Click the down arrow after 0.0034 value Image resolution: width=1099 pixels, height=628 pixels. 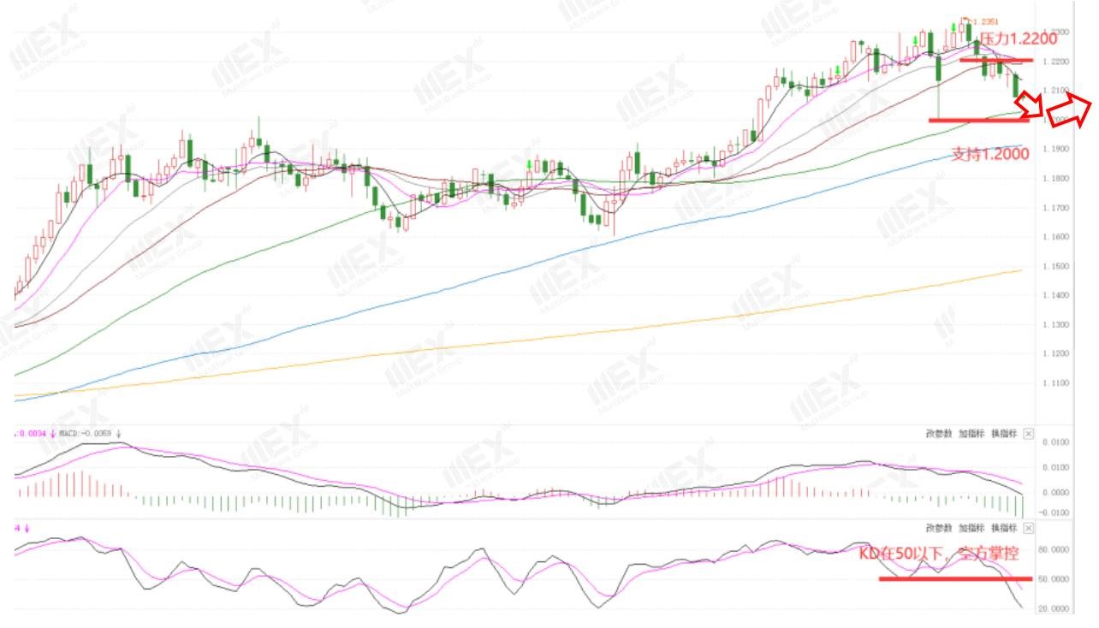click(x=53, y=434)
